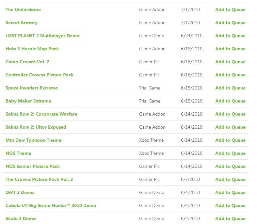The width and height of the screenshot is (259, 224).
Task: Open DiRT 2 Demo link
Action: [20, 192]
